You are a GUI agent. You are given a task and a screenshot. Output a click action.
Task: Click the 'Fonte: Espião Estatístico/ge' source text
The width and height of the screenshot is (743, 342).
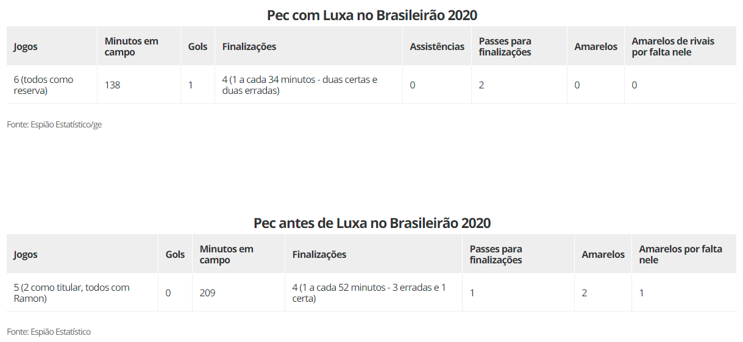[x=54, y=124]
